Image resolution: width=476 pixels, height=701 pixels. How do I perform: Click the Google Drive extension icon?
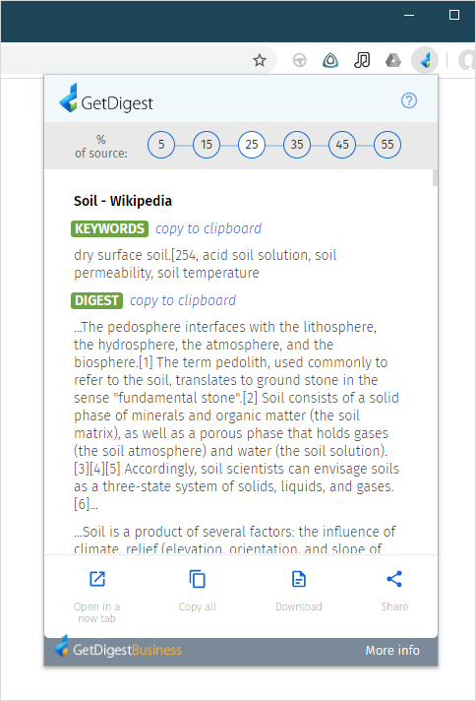click(x=393, y=60)
